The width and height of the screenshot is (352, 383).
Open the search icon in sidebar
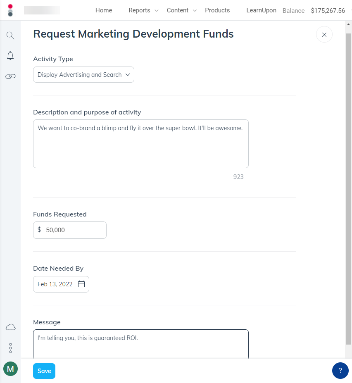tap(10, 36)
